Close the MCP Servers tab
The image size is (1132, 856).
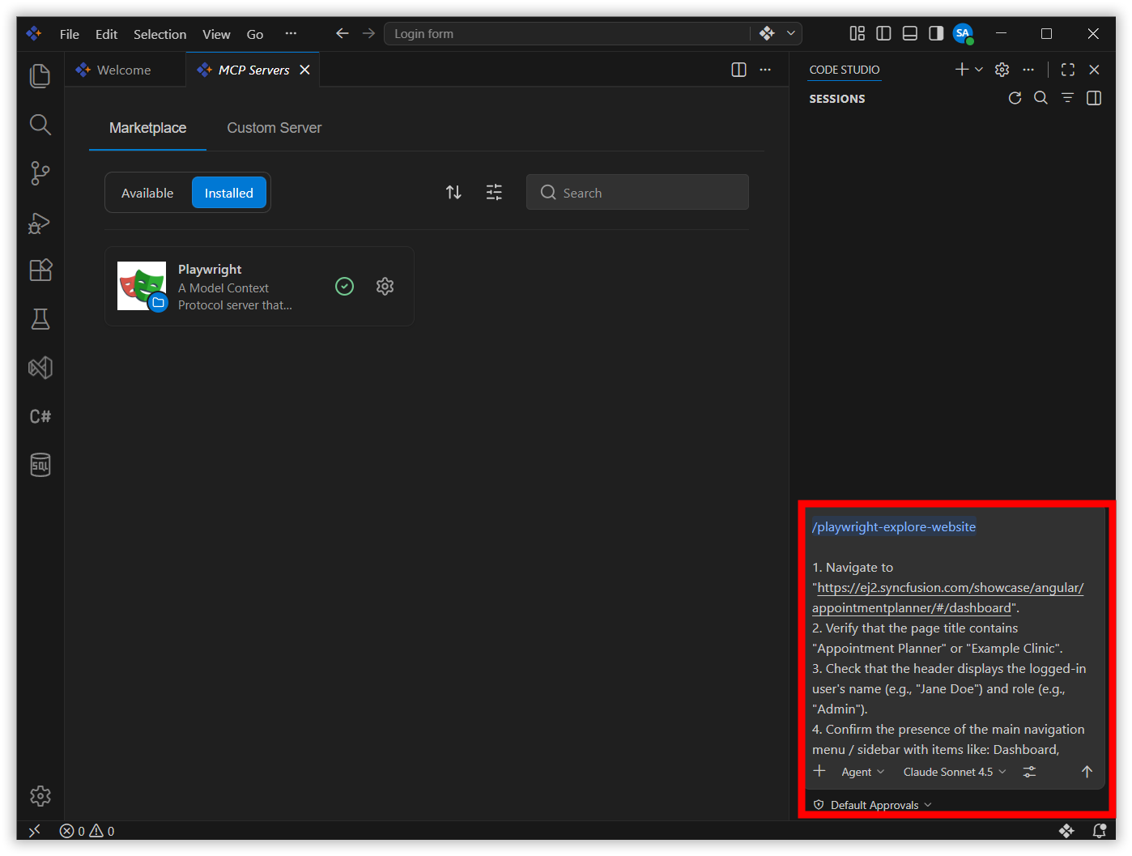click(304, 70)
